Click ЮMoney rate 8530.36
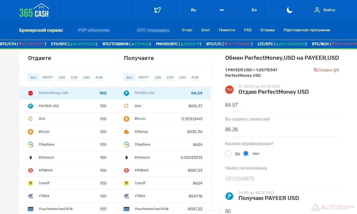The height and width of the screenshot is (214, 357). pos(195,132)
